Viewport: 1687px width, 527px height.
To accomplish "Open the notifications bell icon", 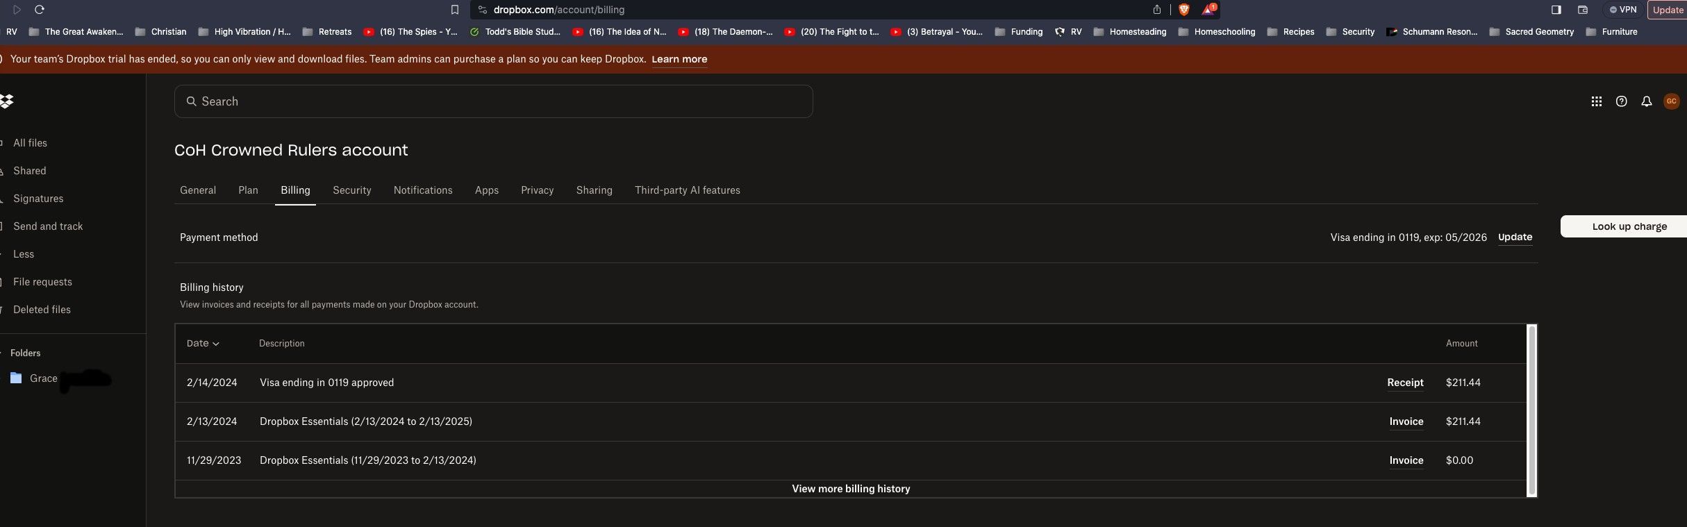I will [x=1646, y=101].
